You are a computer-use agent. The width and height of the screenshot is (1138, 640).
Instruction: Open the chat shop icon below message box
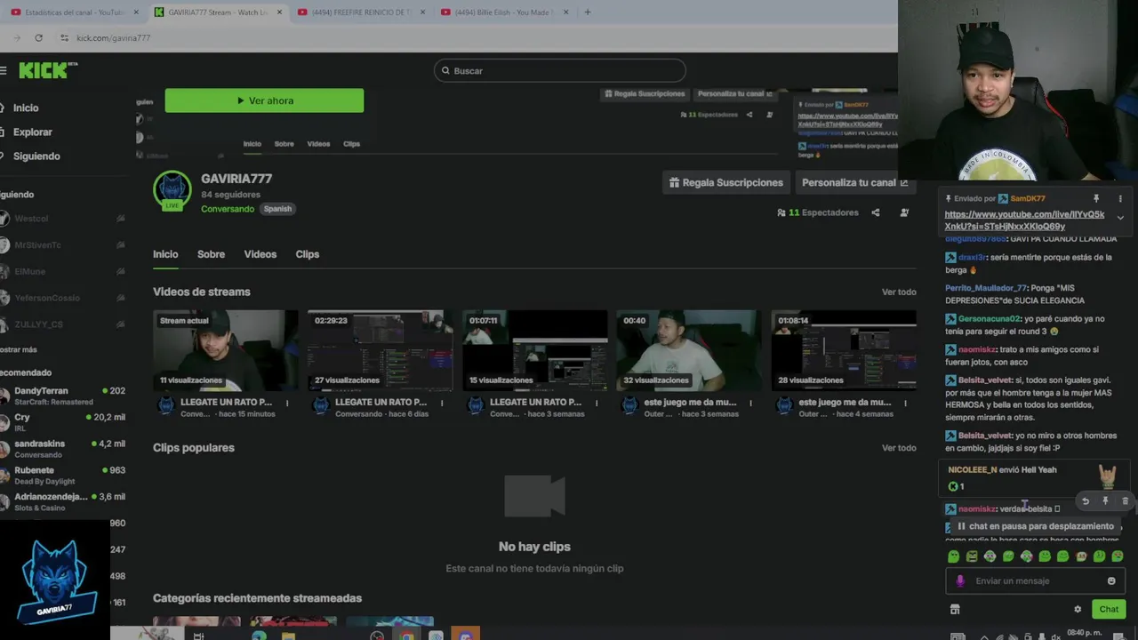click(x=955, y=609)
